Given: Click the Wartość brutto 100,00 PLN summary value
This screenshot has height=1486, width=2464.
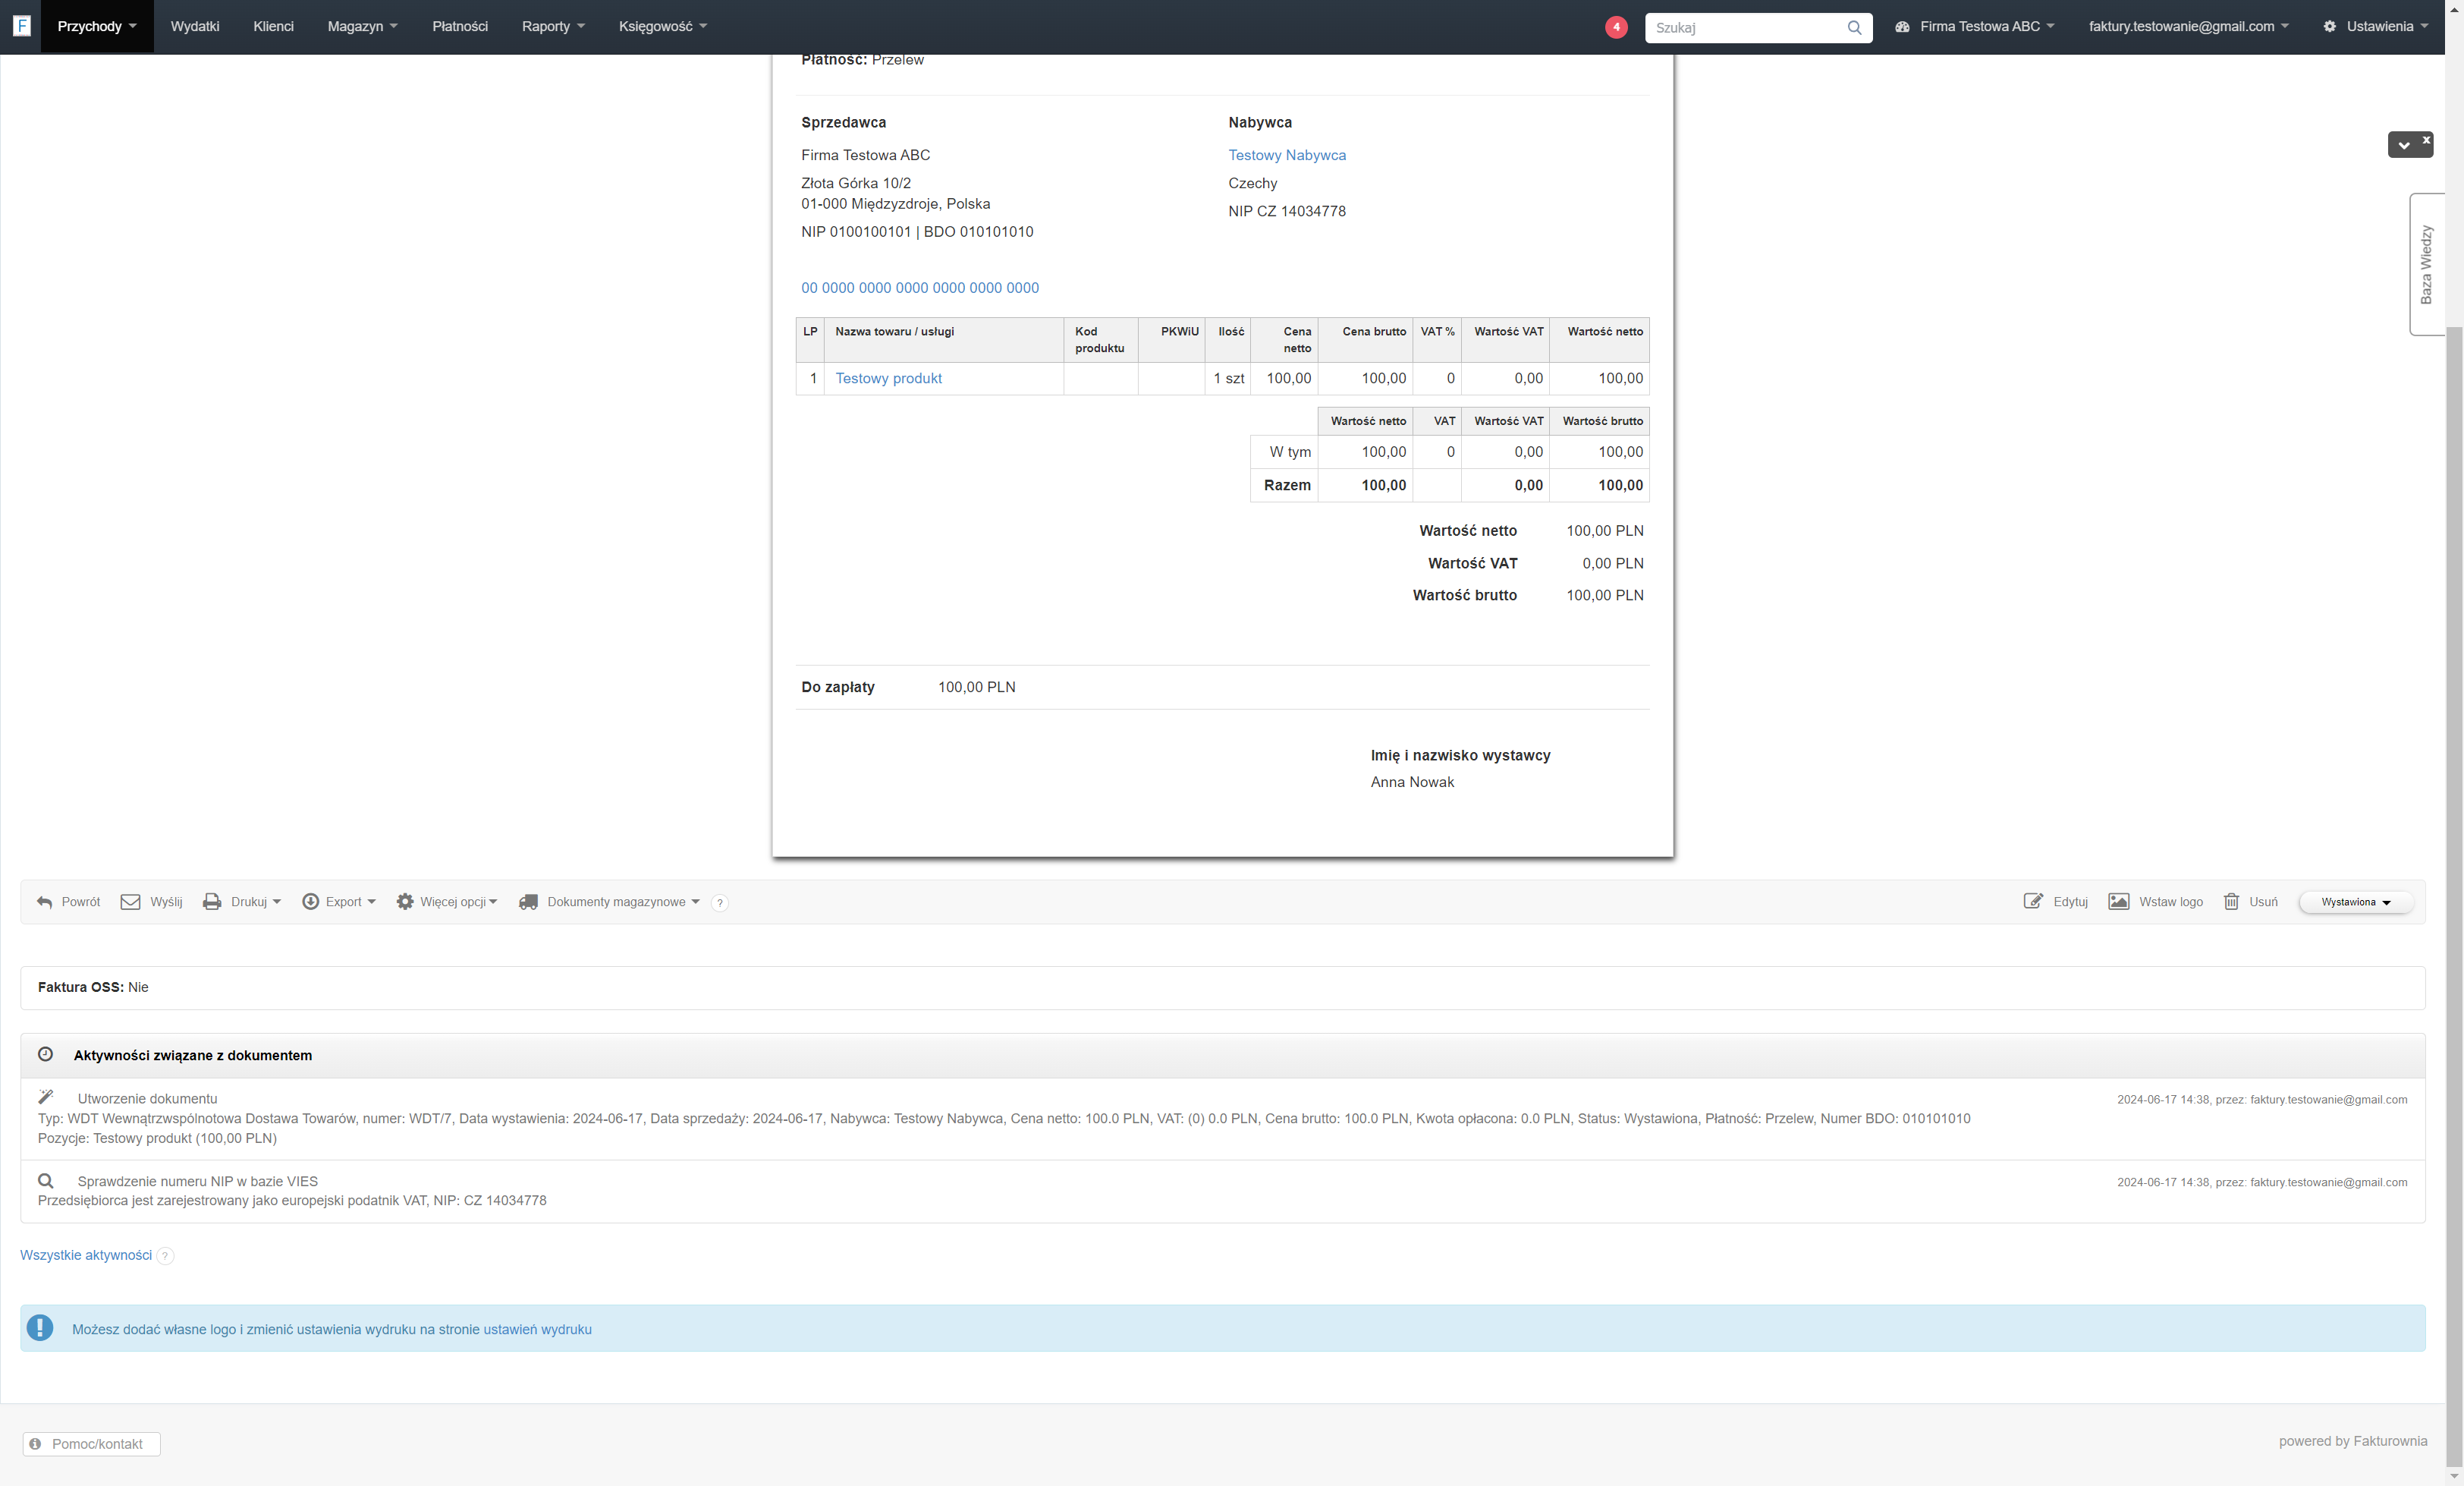Looking at the screenshot, I should (1604, 596).
